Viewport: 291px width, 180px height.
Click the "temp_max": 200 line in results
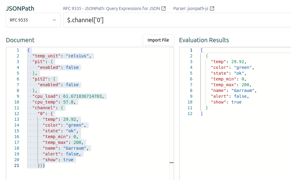coord(231,85)
